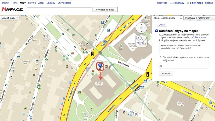Screen dimensions: 215x121
Task: Click the blue parking icon near Washingtonova
Action: tap(102, 22)
